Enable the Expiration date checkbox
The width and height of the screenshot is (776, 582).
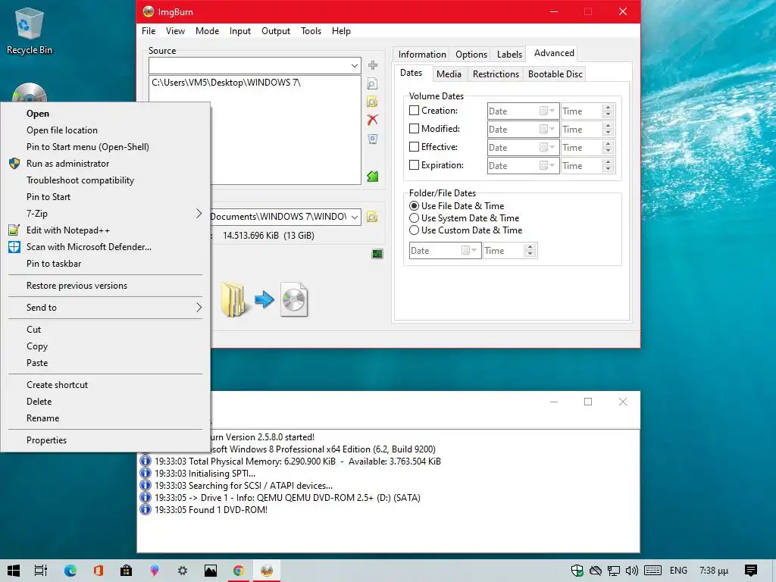click(x=415, y=164)
